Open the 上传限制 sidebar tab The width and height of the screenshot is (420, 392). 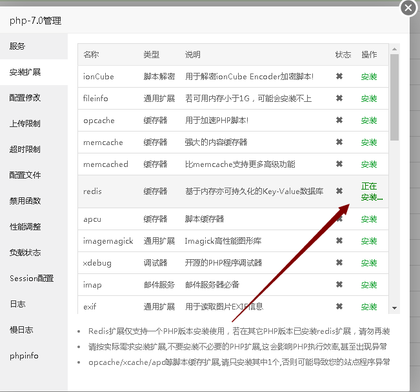pos(34,123)
